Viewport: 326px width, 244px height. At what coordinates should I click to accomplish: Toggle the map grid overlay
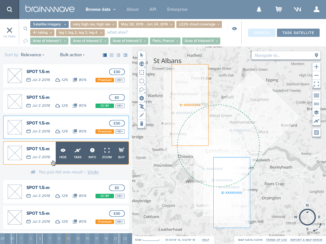click(316, 95)
